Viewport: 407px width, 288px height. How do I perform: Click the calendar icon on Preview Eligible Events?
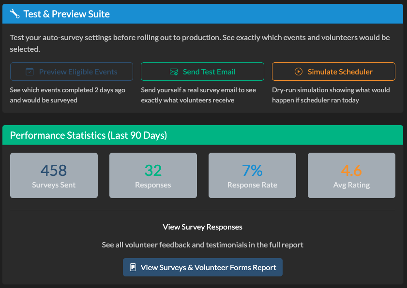30,72
